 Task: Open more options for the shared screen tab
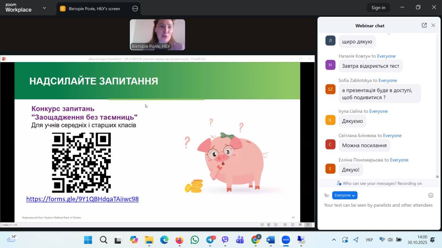click(x=135, y=9)
